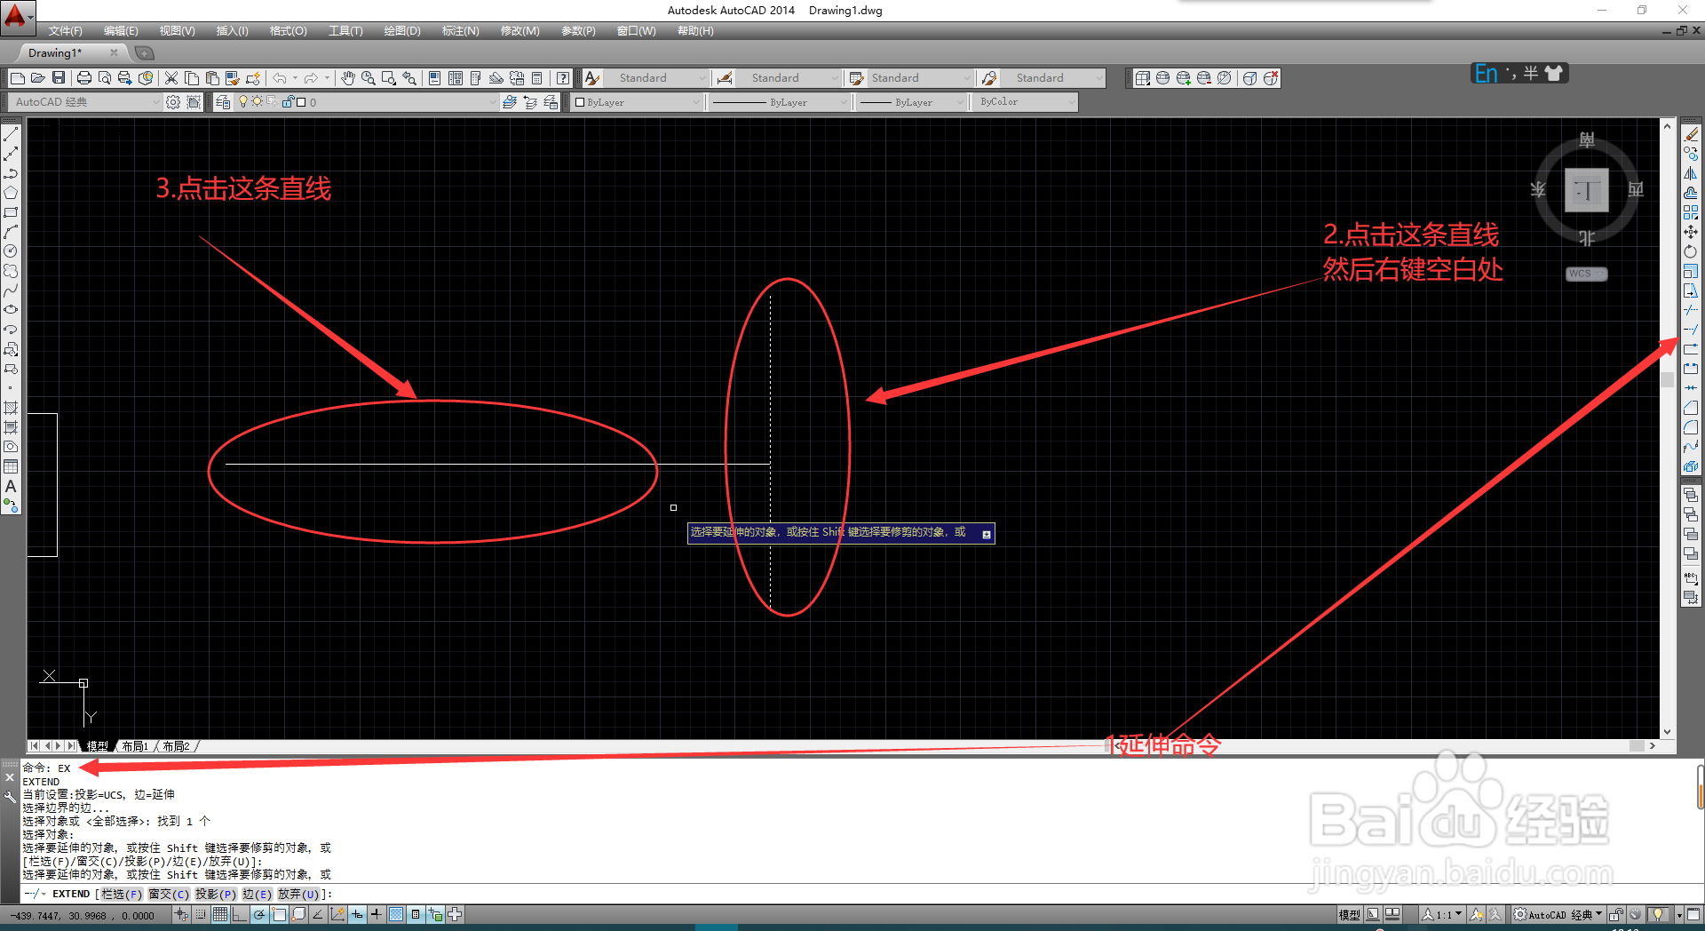
Task: Open the 绘图(D) menu
Action: click(x=402, y=31)
